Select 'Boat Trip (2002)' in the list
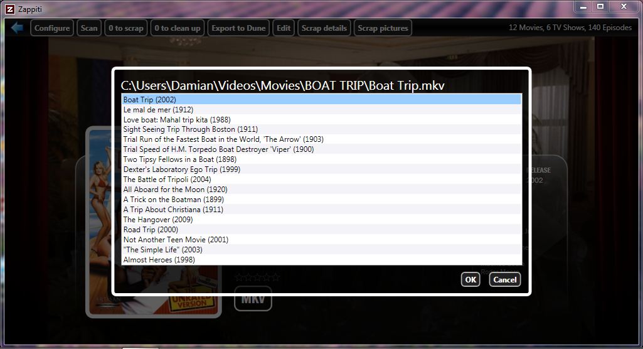The width and height of the screenshot is (643, 349). point(321,100)
